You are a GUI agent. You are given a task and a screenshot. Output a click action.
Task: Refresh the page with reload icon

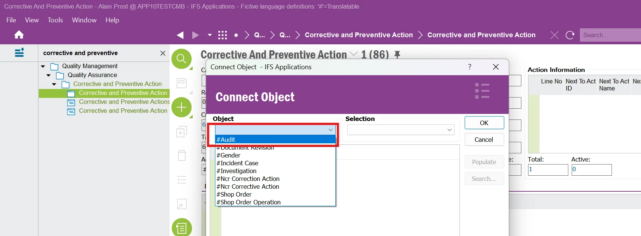point(570,35)
